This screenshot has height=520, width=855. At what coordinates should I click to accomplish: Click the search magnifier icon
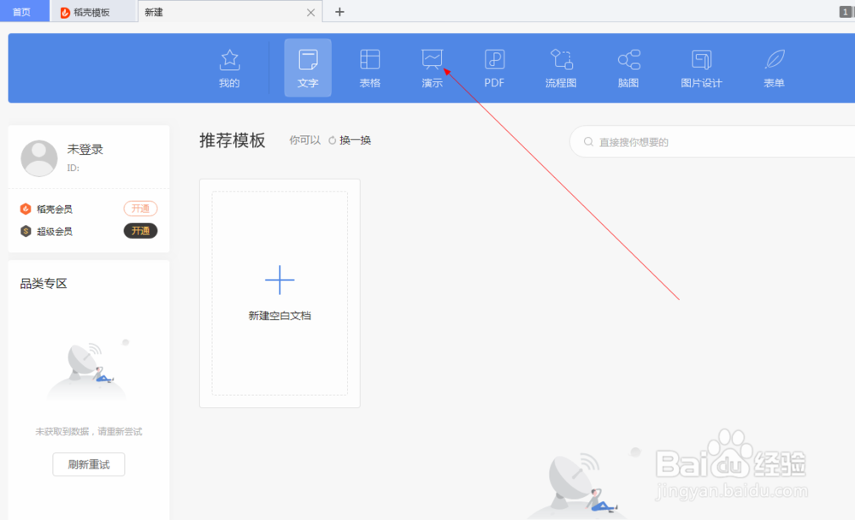point(588,142)
